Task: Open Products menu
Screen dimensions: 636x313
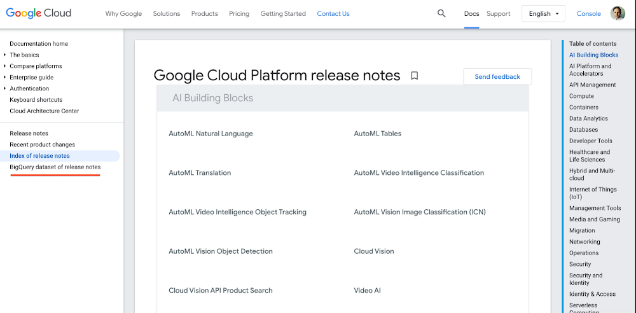Action: 204,14
